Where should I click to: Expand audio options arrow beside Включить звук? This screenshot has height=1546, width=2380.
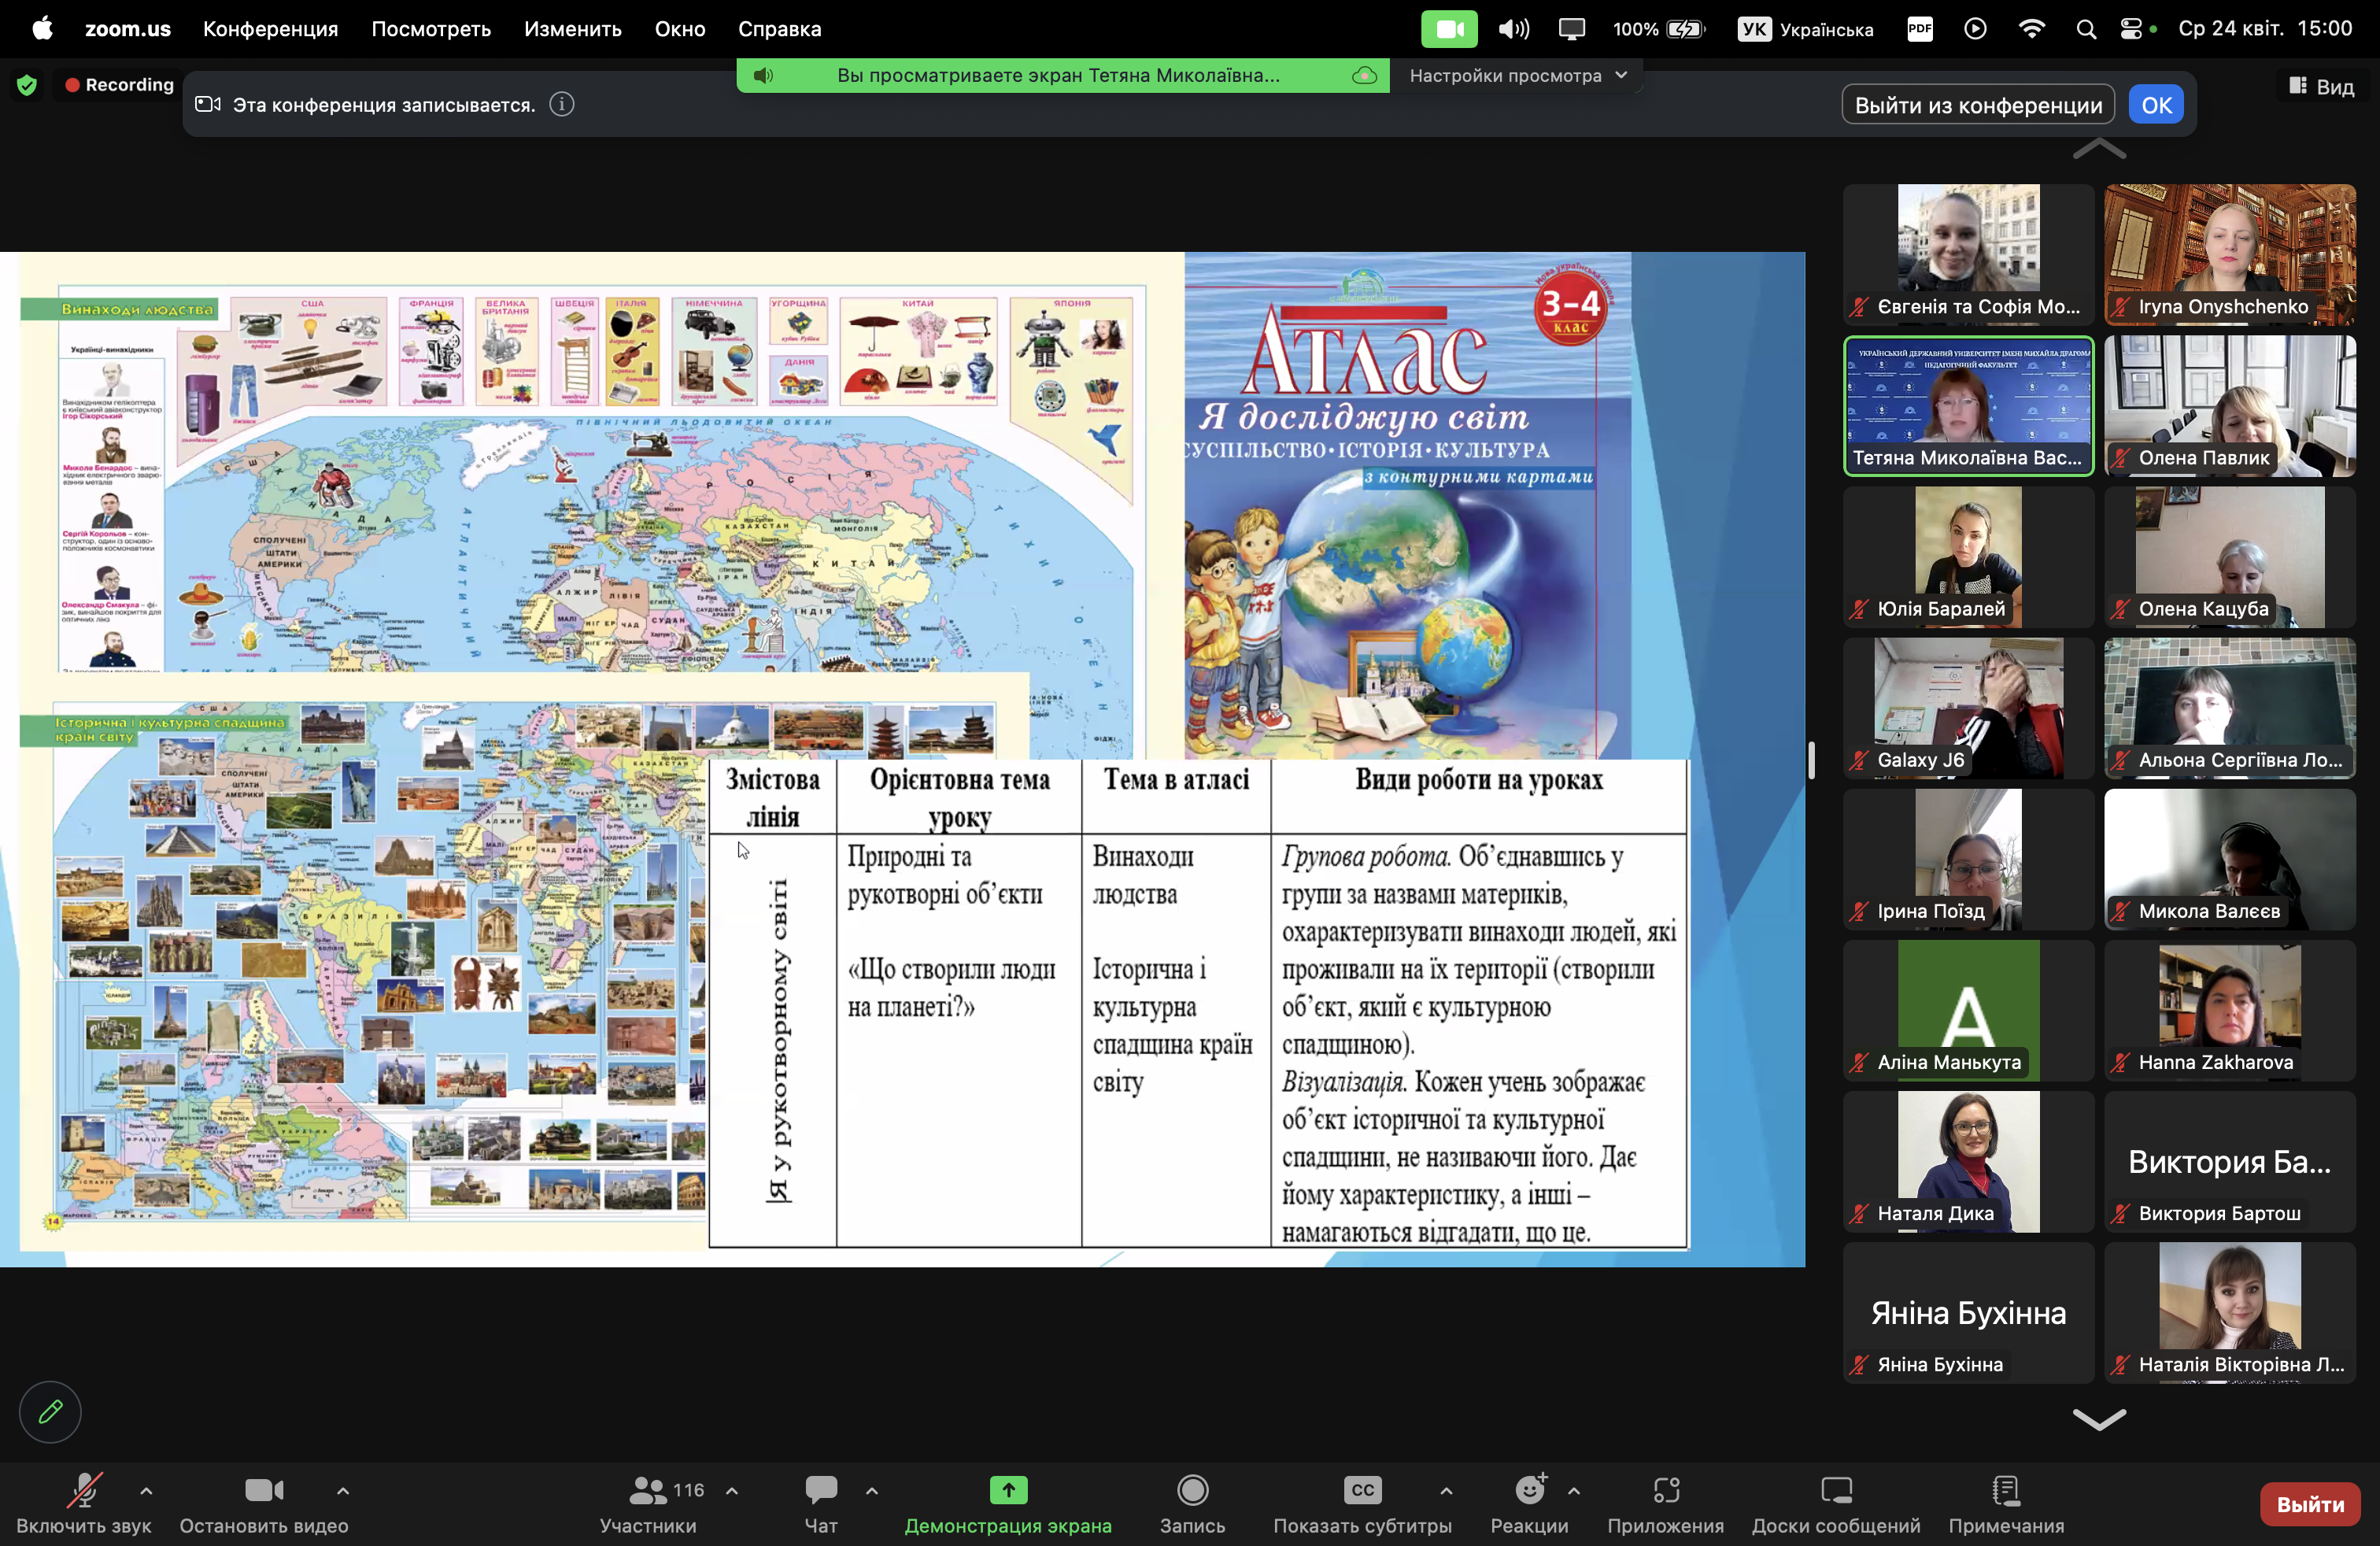pyautogui.click(x=146, y=1490)
